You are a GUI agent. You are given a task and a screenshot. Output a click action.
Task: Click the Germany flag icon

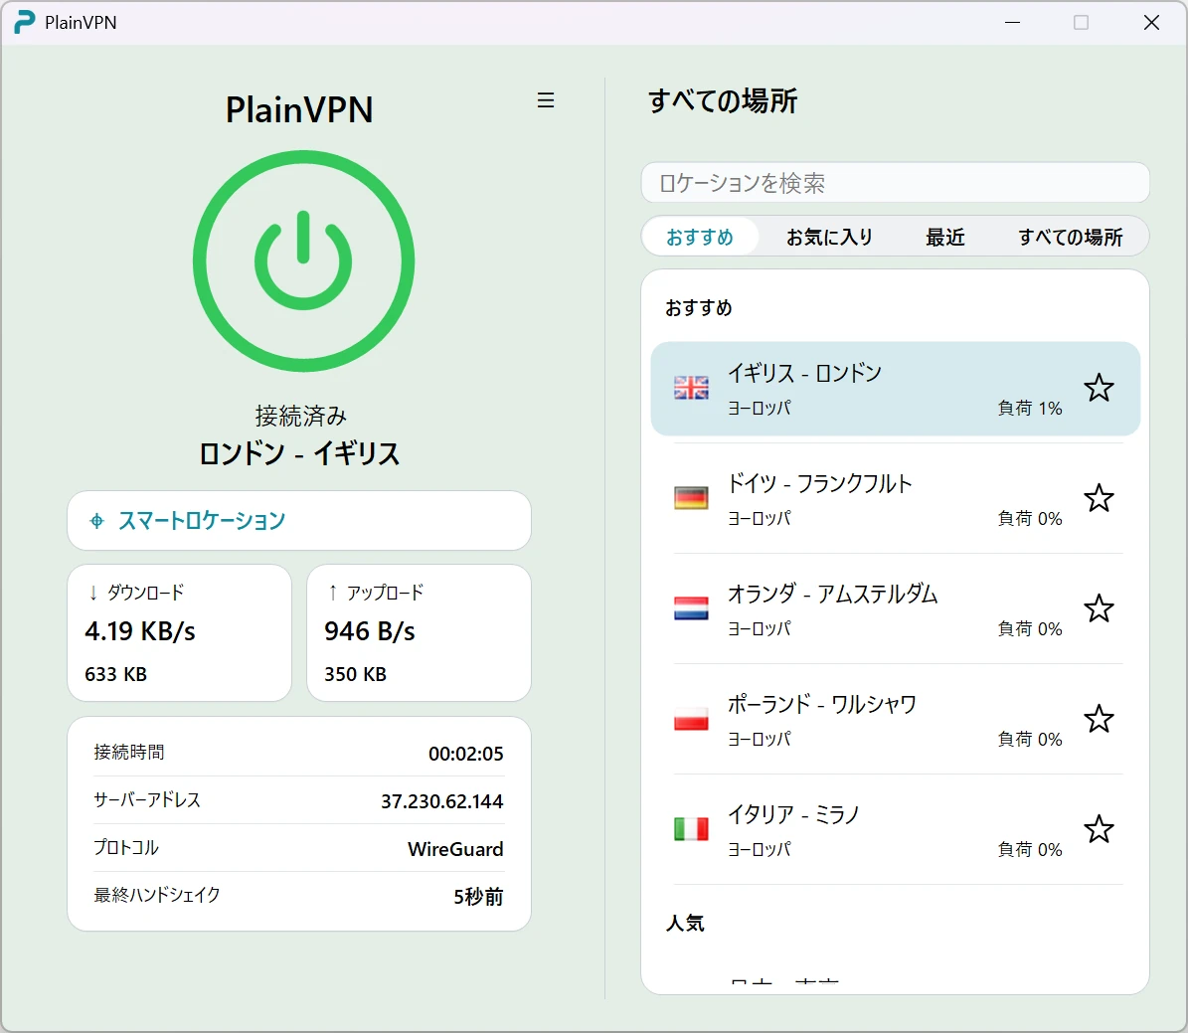pyautogui.click(x=691, y=498)
